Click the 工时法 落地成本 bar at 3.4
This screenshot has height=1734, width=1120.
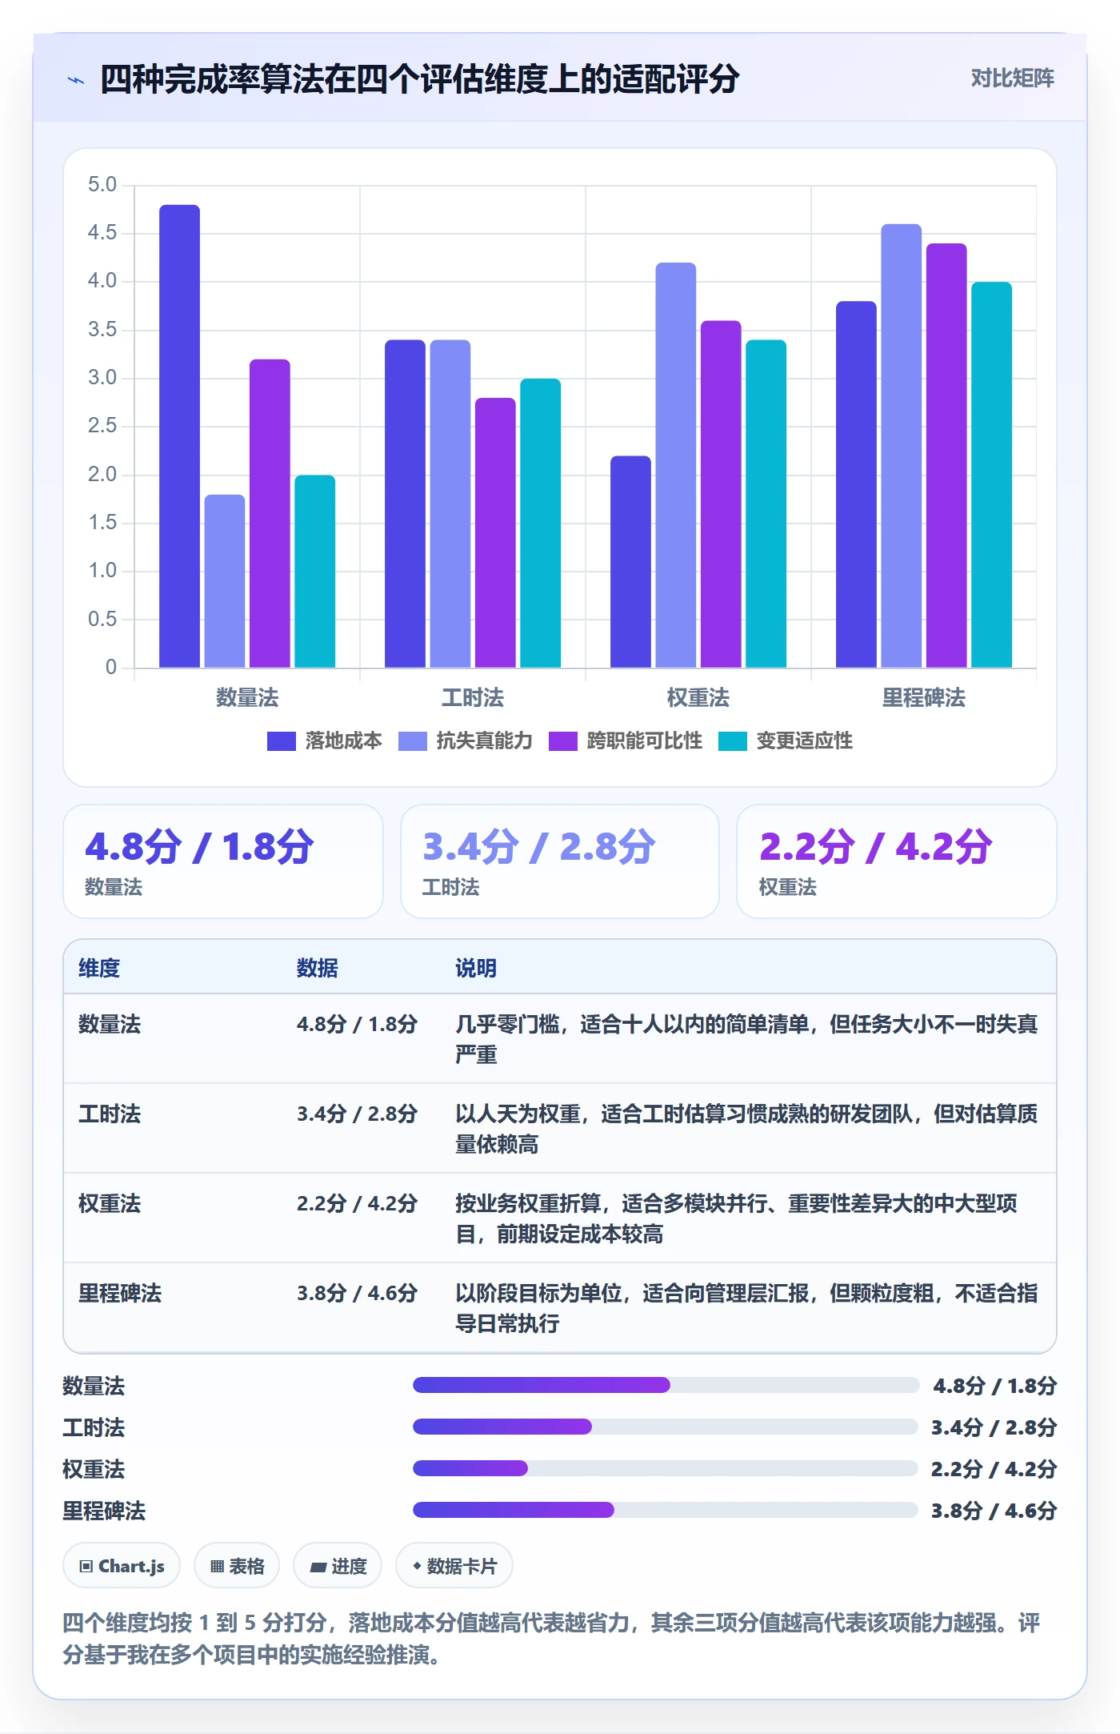pyautogui.click(x=405, y=504)
